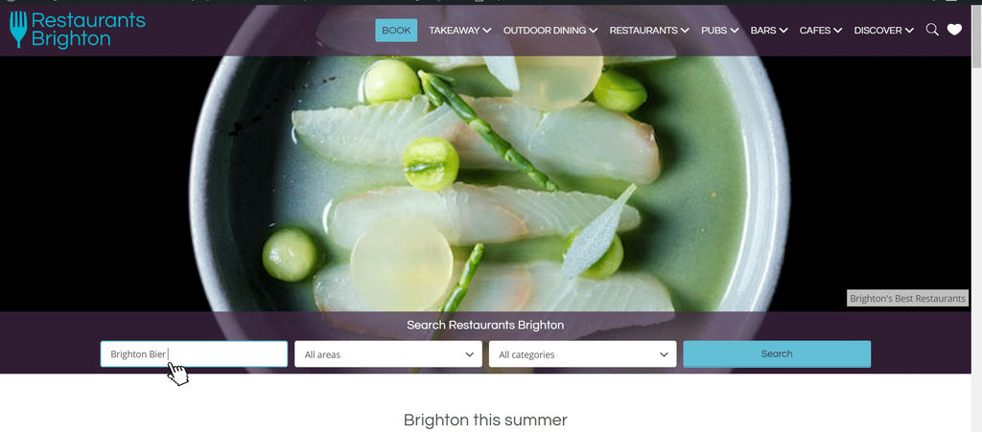Open the Restaurants navigation menu
The width and height of the screenshot is (982, 432).
pyautogui.click(x=649, y=31)
